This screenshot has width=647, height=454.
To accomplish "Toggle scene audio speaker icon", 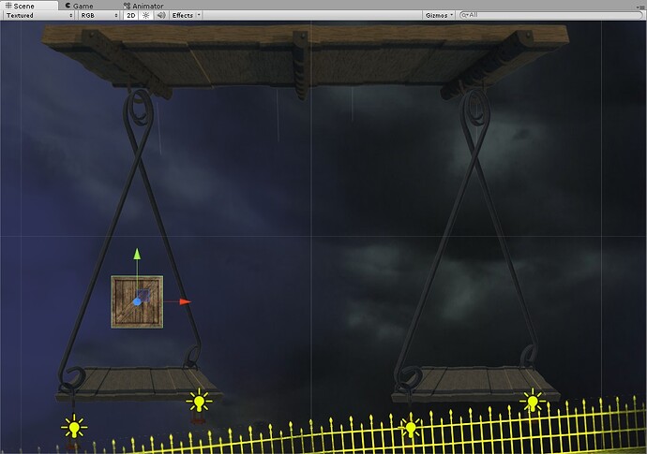I will pyautogui.click(x=161, y=15).
